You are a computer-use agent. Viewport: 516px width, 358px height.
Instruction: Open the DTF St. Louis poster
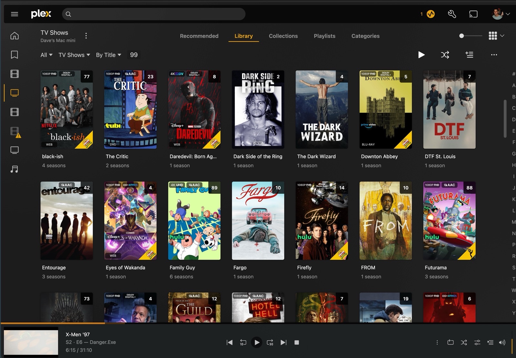coord(449,109)
